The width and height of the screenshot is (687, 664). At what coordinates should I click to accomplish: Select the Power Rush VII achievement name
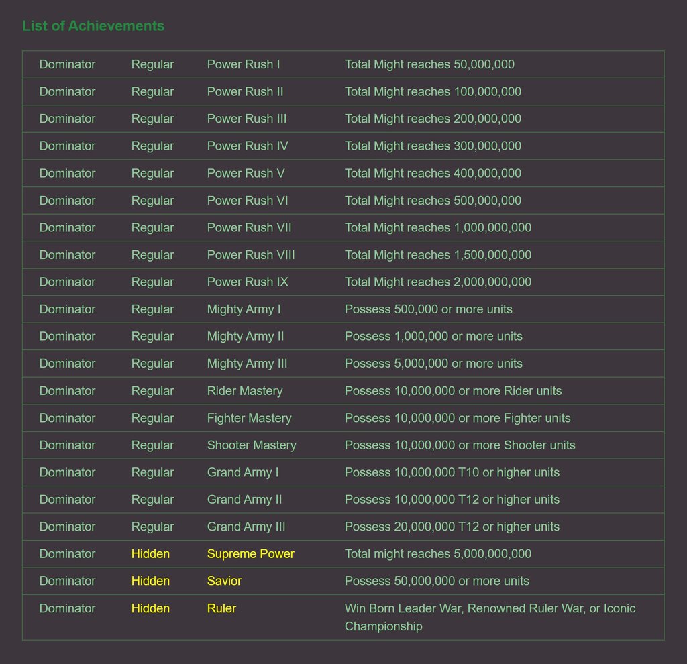pyautogui.click(x=250, y=228)
